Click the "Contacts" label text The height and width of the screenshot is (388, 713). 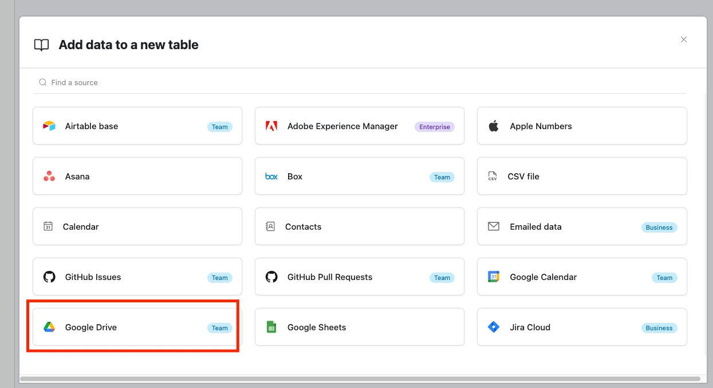coord(303,227)
